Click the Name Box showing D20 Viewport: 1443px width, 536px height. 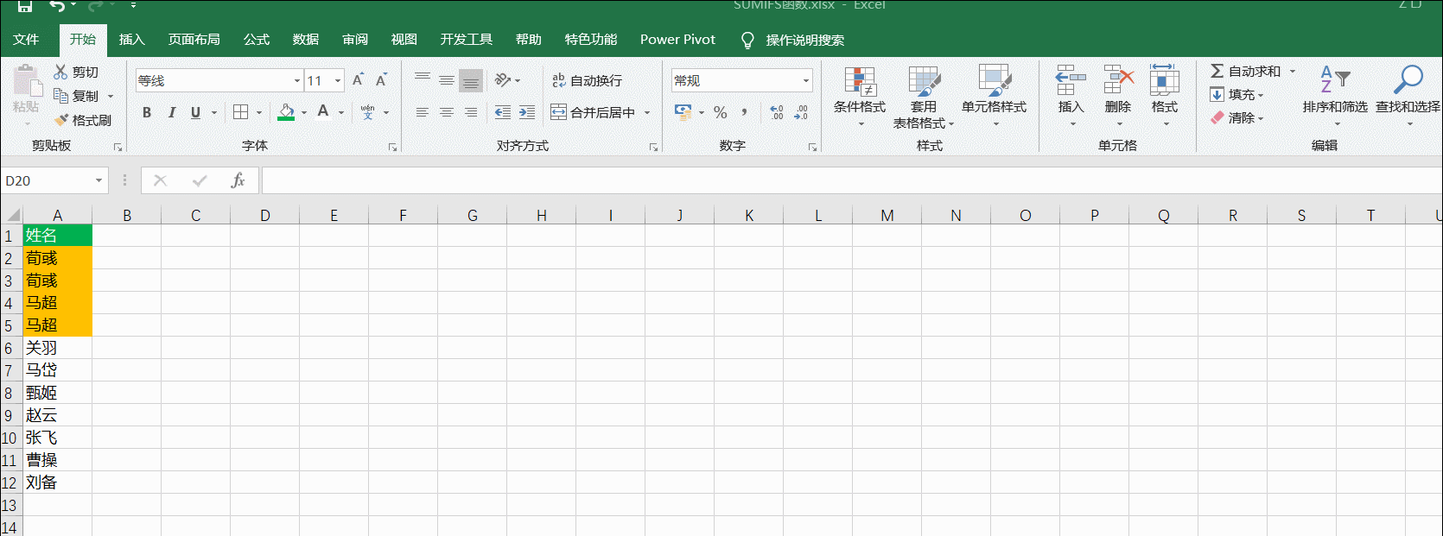[x=54, y=180]
